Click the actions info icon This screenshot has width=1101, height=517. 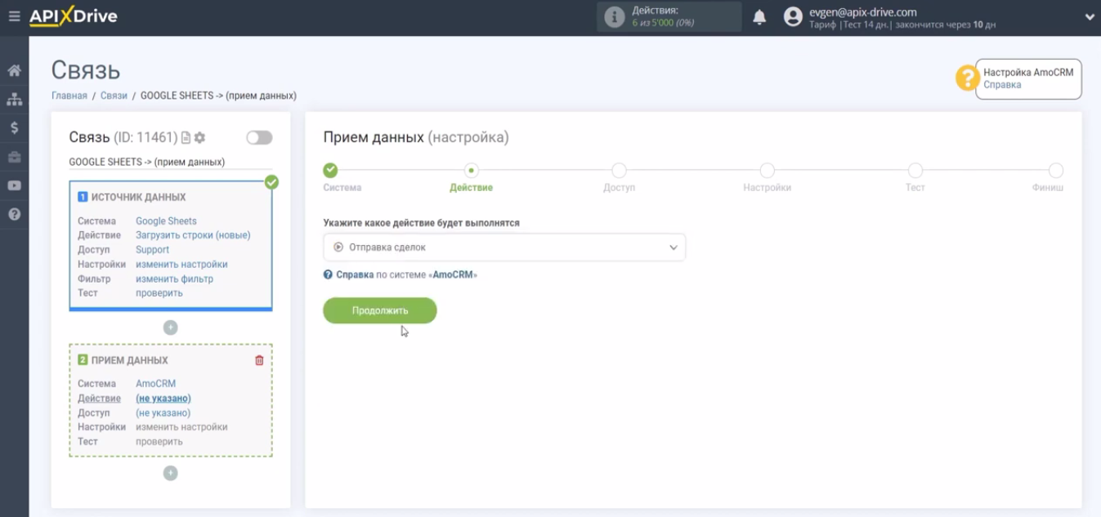(614, 16)
